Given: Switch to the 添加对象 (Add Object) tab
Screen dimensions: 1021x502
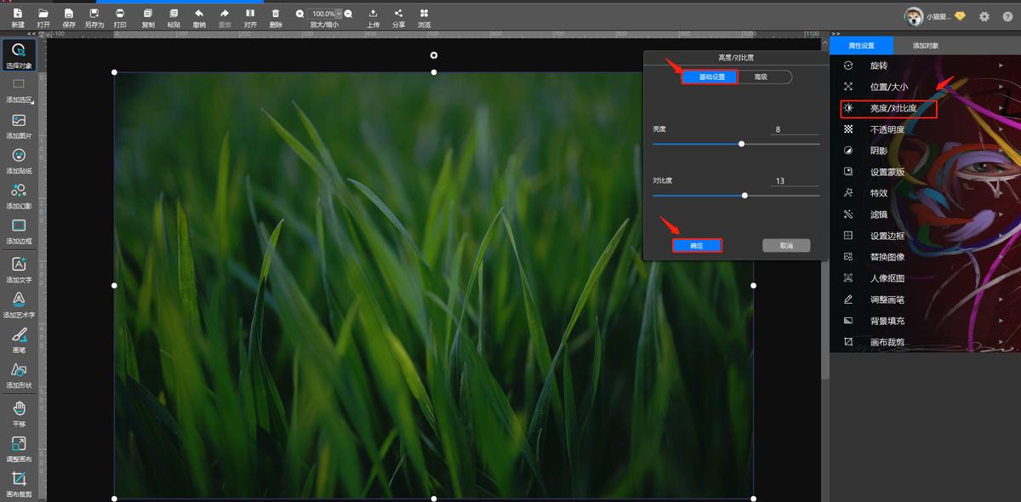Looking at the screenshot, I should tap(926, 45).
